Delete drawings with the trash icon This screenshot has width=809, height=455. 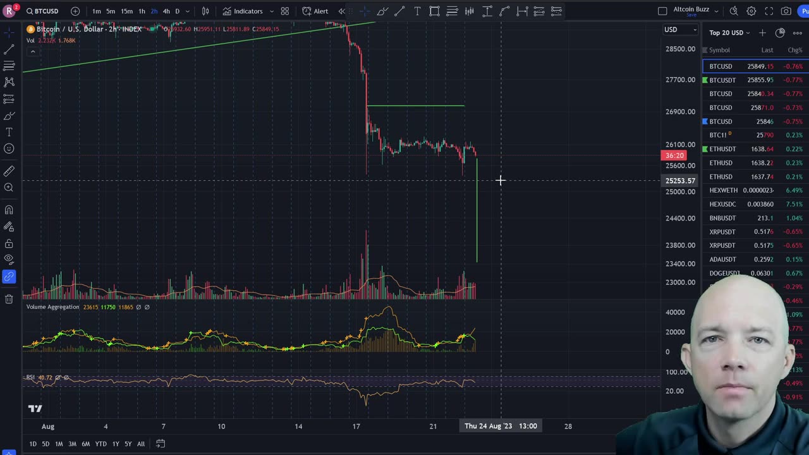9,299
